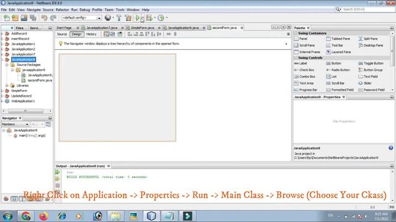Close the Navigator hint message
Screen dimensions: 396x222
(x=286, y=44)
